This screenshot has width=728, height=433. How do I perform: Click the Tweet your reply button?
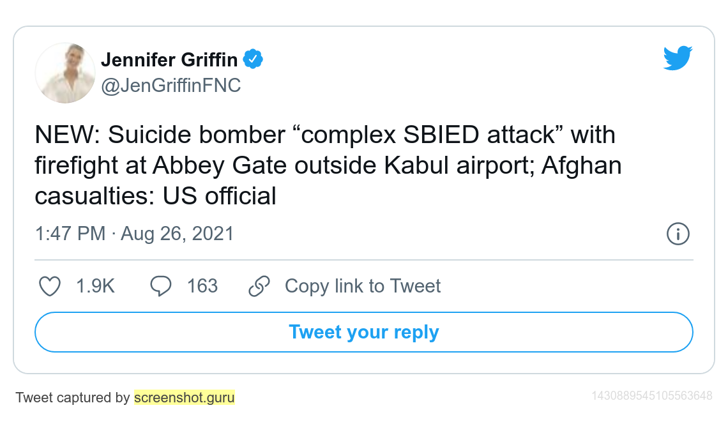(x=364, y=332)
